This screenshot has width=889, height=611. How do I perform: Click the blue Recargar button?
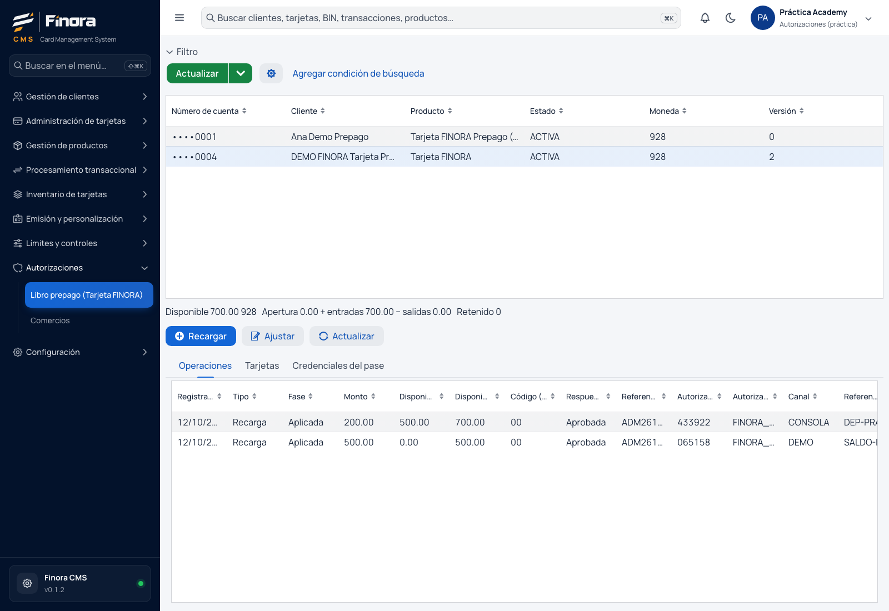[x=201, y=336]
